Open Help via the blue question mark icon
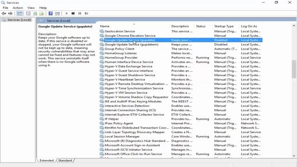 point(51,13)
